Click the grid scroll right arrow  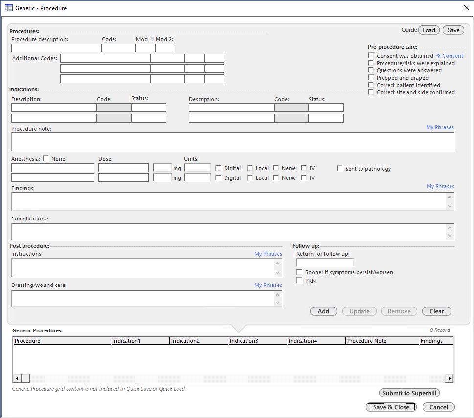click(449, 378)
